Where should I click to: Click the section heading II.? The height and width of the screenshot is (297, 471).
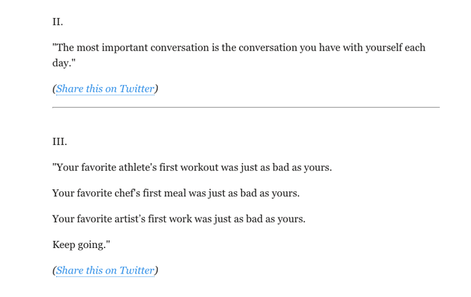point(57,22)
